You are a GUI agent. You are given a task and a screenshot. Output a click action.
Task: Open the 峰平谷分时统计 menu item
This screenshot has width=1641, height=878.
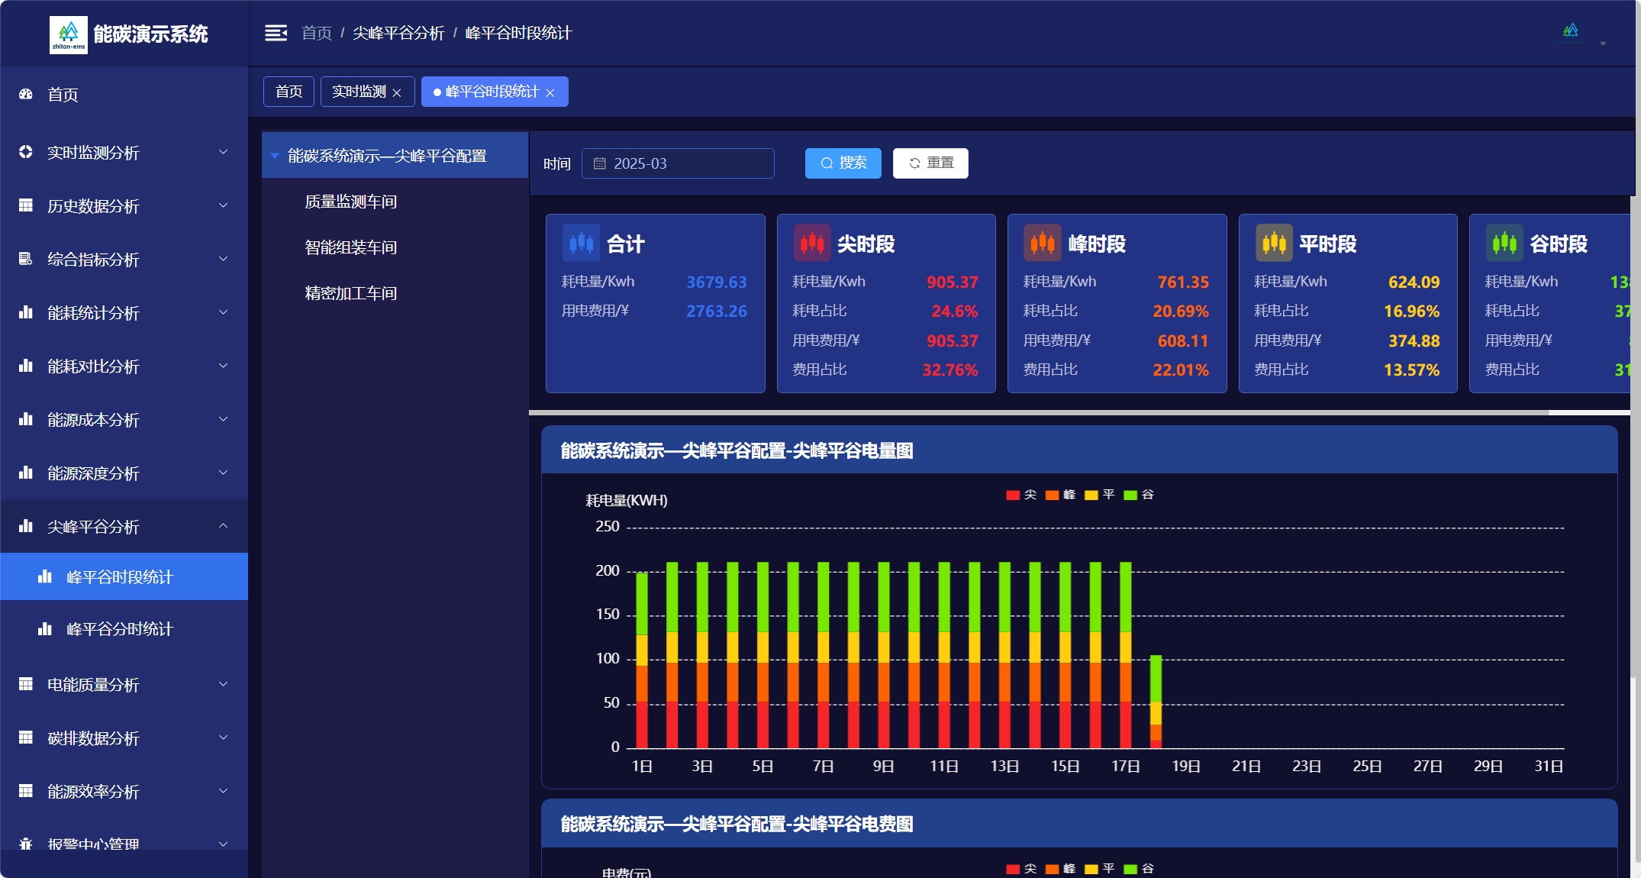120,629
